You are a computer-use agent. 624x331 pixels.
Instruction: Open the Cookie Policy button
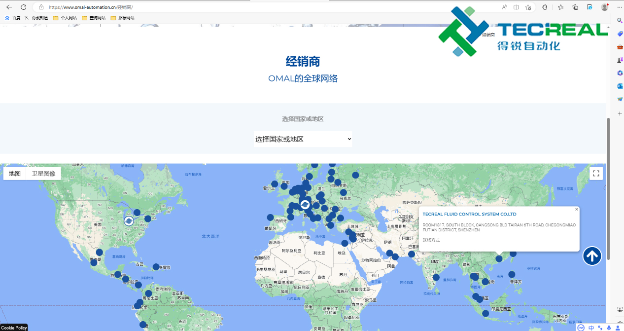click(14, 328)
